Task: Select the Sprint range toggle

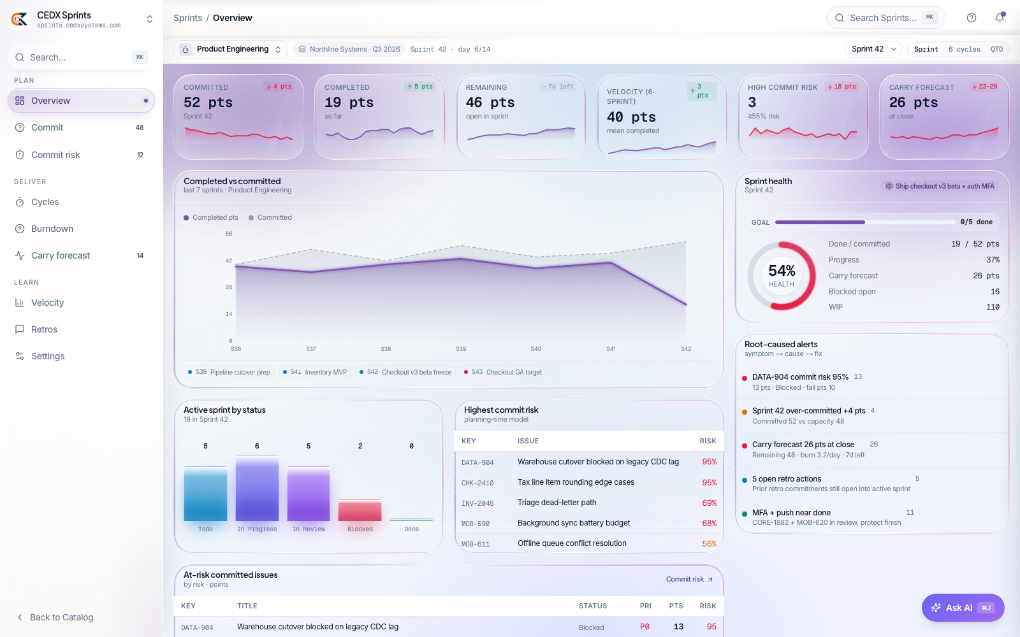Action: click(926, 49)
